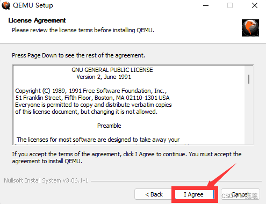The width and height of the screenshot is (266, 204).
Task: Click the Nullsoft Install System version label
Action: coord(46,180)
